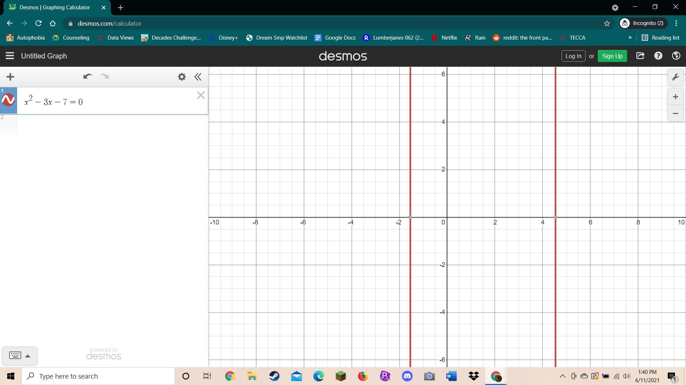Open the graph settings wrench

click(x=675, y=77)
